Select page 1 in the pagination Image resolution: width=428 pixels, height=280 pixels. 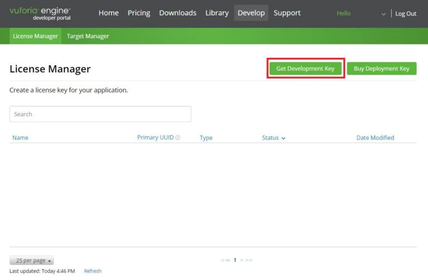tap(235, 260)
